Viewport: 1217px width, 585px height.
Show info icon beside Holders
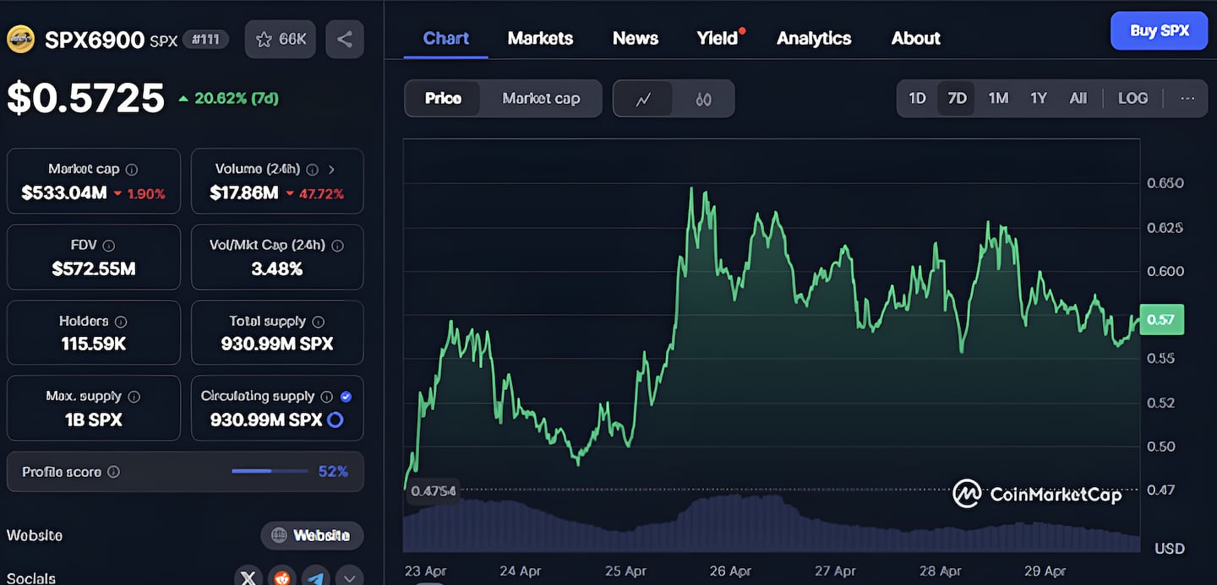[x=121, y=322]
